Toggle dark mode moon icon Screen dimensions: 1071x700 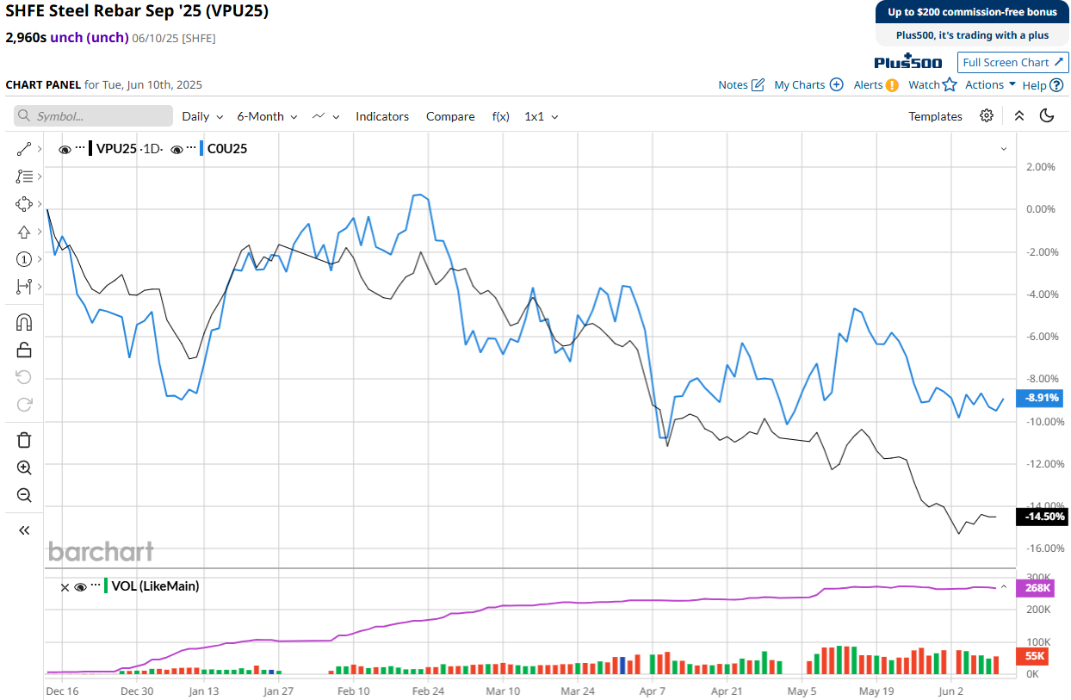point(1047,116)
